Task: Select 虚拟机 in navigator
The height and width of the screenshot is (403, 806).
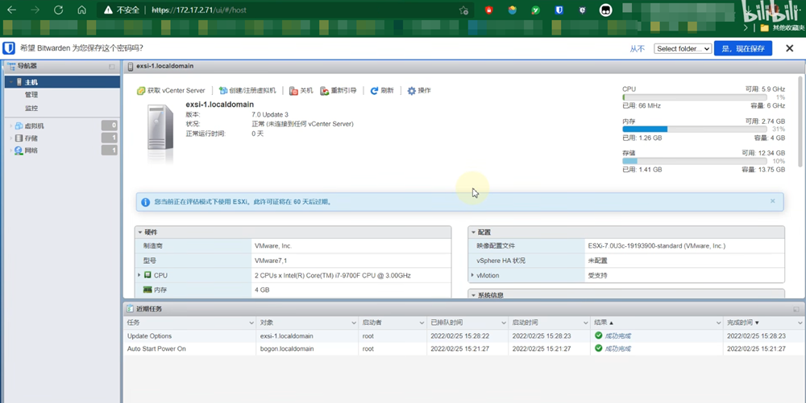Action: [x=35, y=125]
